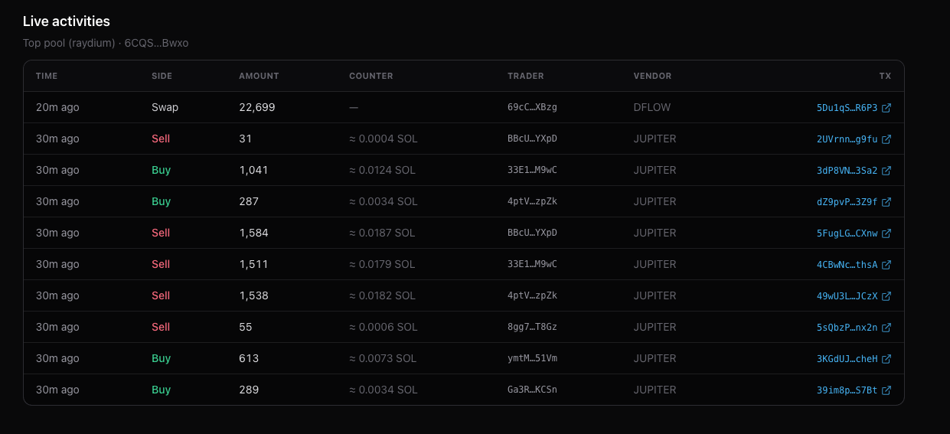This screenshot has height=434, width=950.
Task: Click counter value ≈ 0.0124 SOL
Action: [382, 170]
